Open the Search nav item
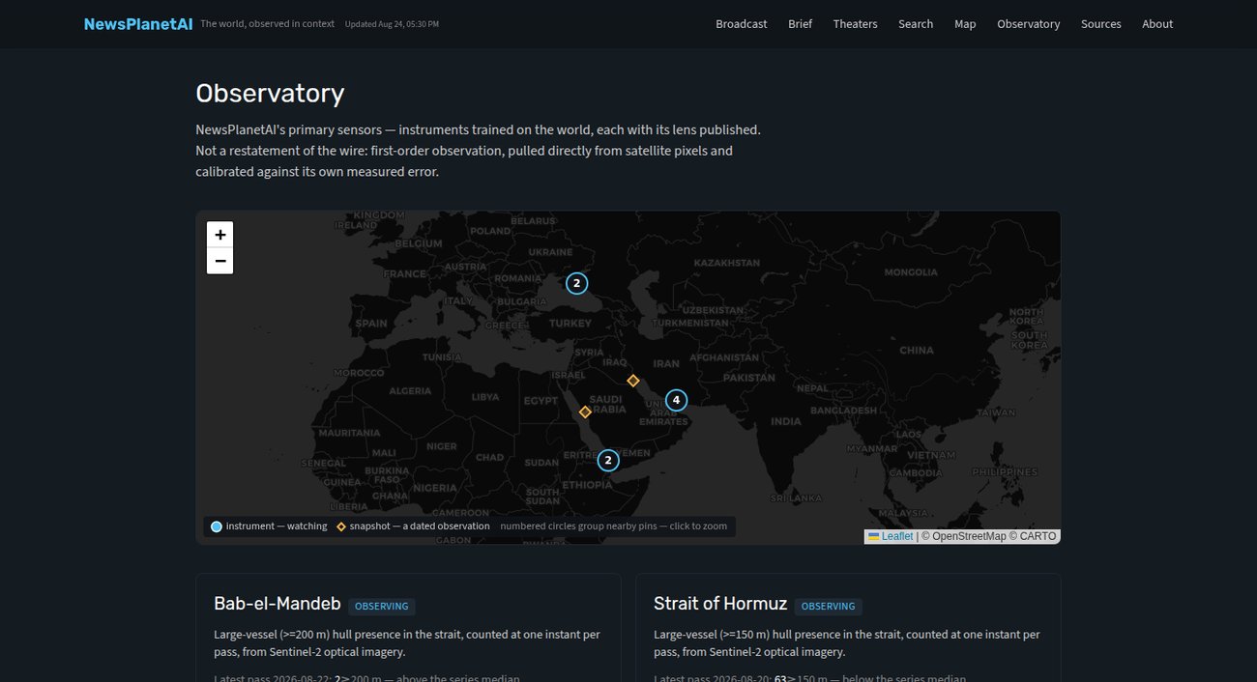 (916, 24)
